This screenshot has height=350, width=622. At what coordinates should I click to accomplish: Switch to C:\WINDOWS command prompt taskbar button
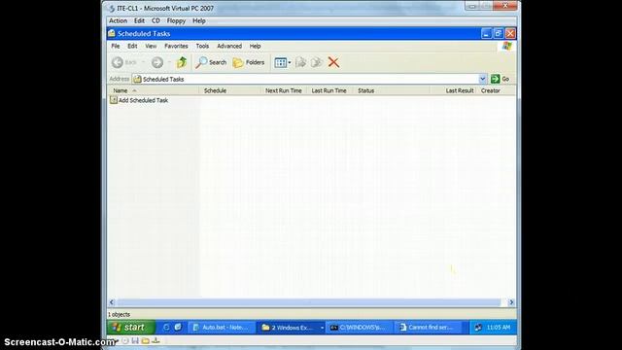tap(359, 328)
